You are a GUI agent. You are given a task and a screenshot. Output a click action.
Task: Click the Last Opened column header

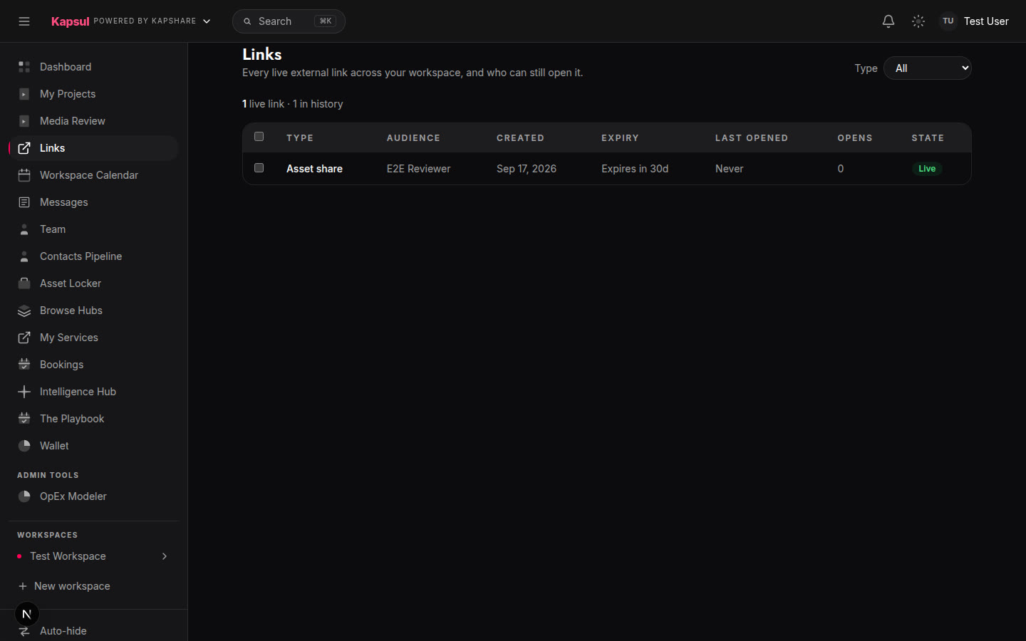click(752, 138)
